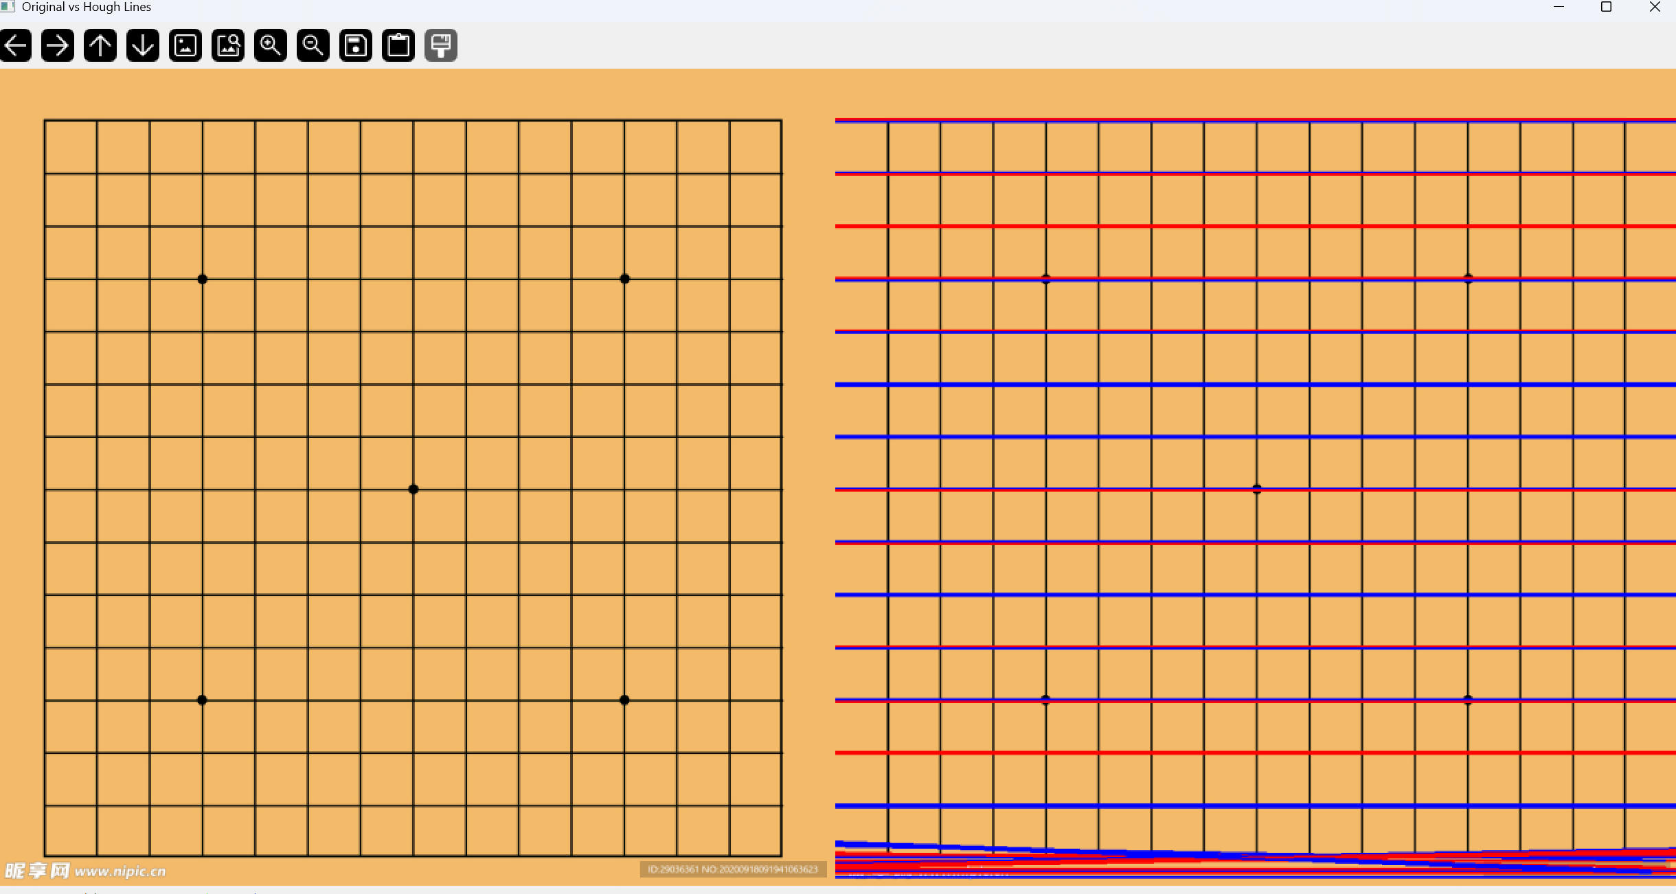Fit image to window icon
Viewport: 1676px width, 894px height.
228,45
